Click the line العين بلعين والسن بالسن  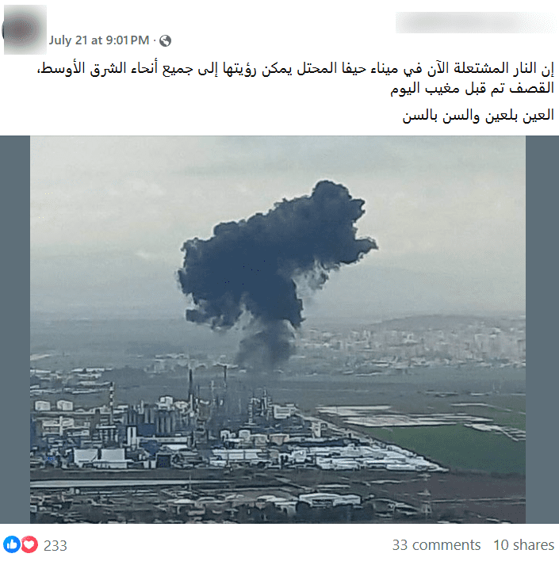(478, 116)
